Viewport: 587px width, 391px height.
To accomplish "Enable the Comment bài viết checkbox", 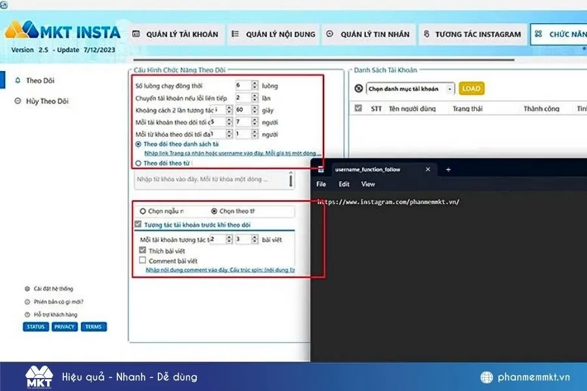I will 143,260.
